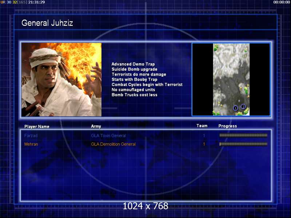Select player name Mehran
This screenshot has height=218, width=291.
click(x=31, y=144)
